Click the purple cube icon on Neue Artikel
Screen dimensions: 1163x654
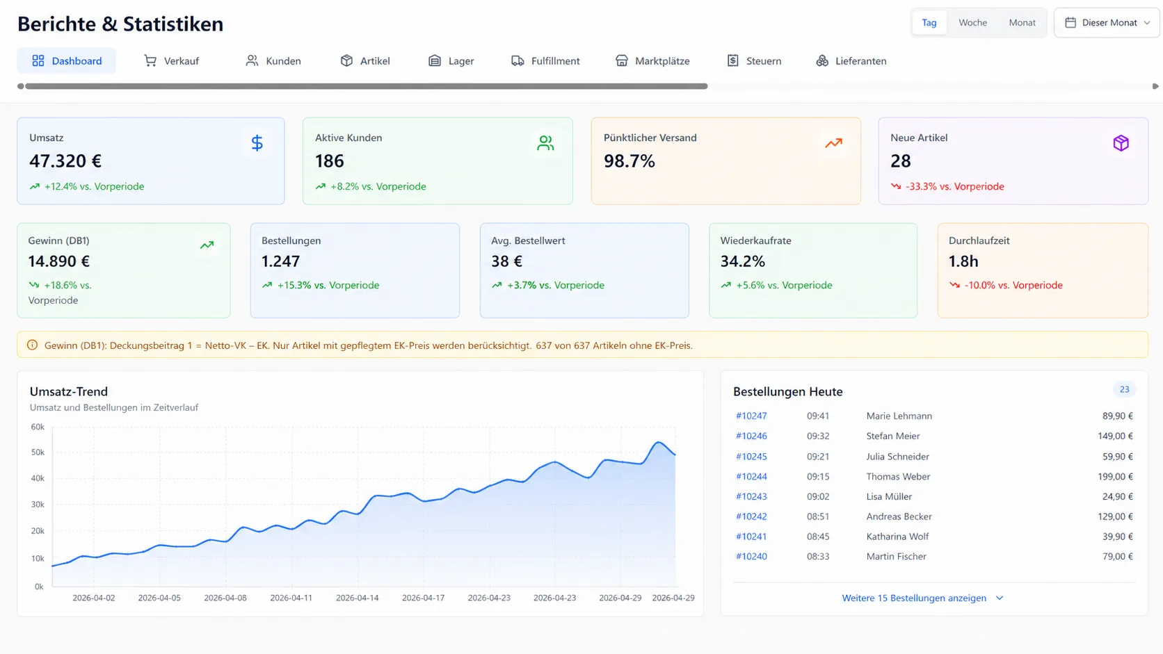(1121, 143)
